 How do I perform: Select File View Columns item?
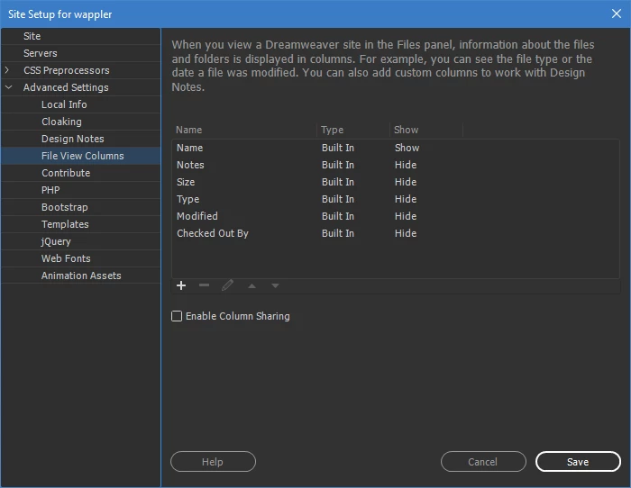[80, 156]
